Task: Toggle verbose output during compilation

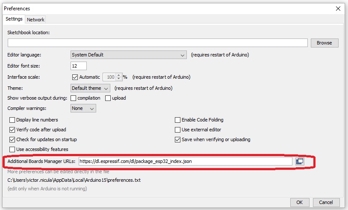Action: pyautogui.click(x=74, y=98)
